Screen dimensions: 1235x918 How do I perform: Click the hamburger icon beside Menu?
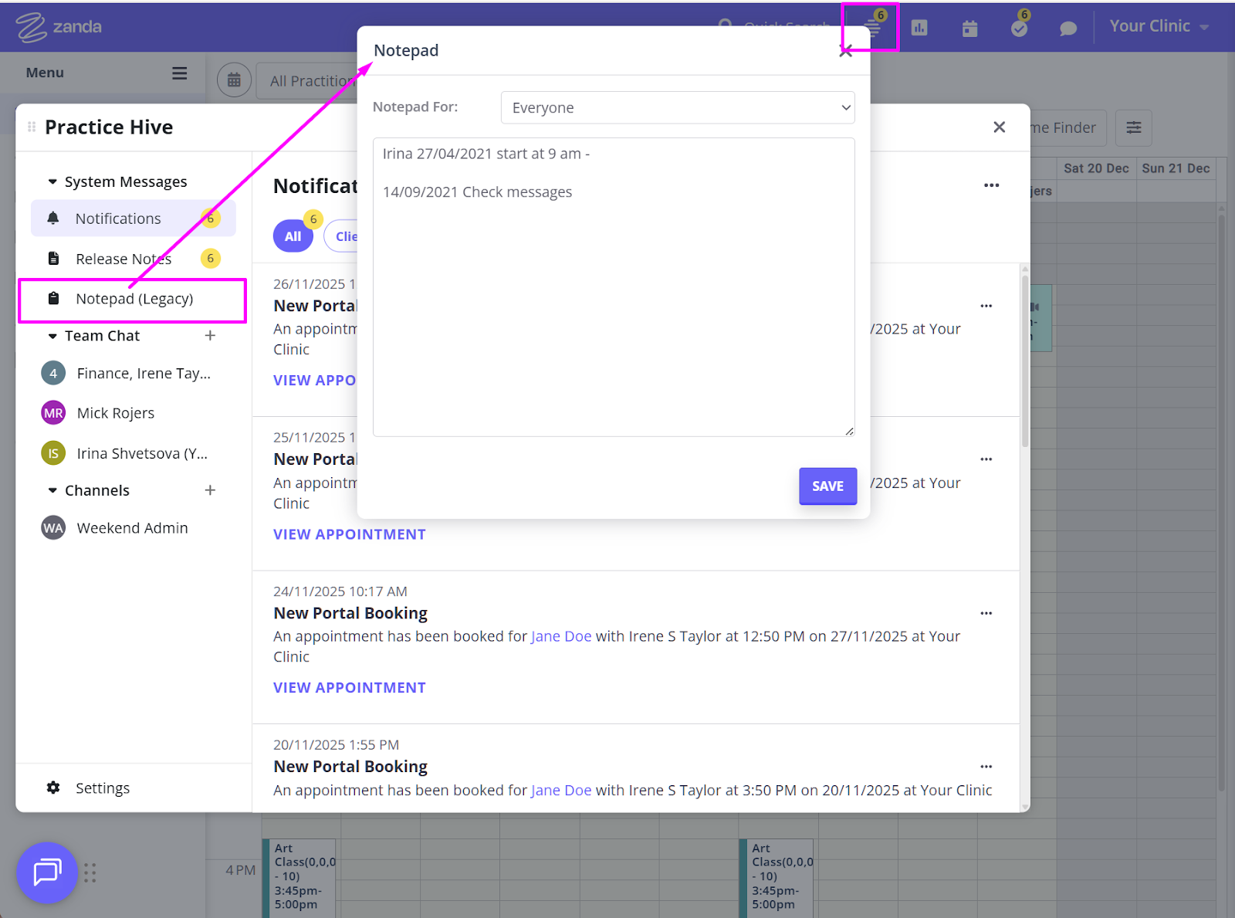click(x=179, y=73)
